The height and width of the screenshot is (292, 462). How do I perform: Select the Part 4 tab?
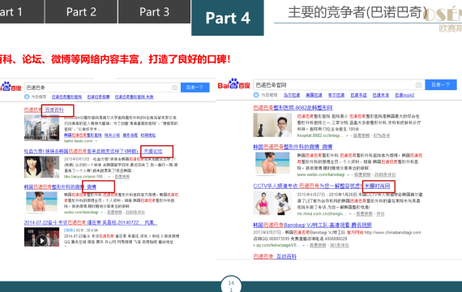228,18
